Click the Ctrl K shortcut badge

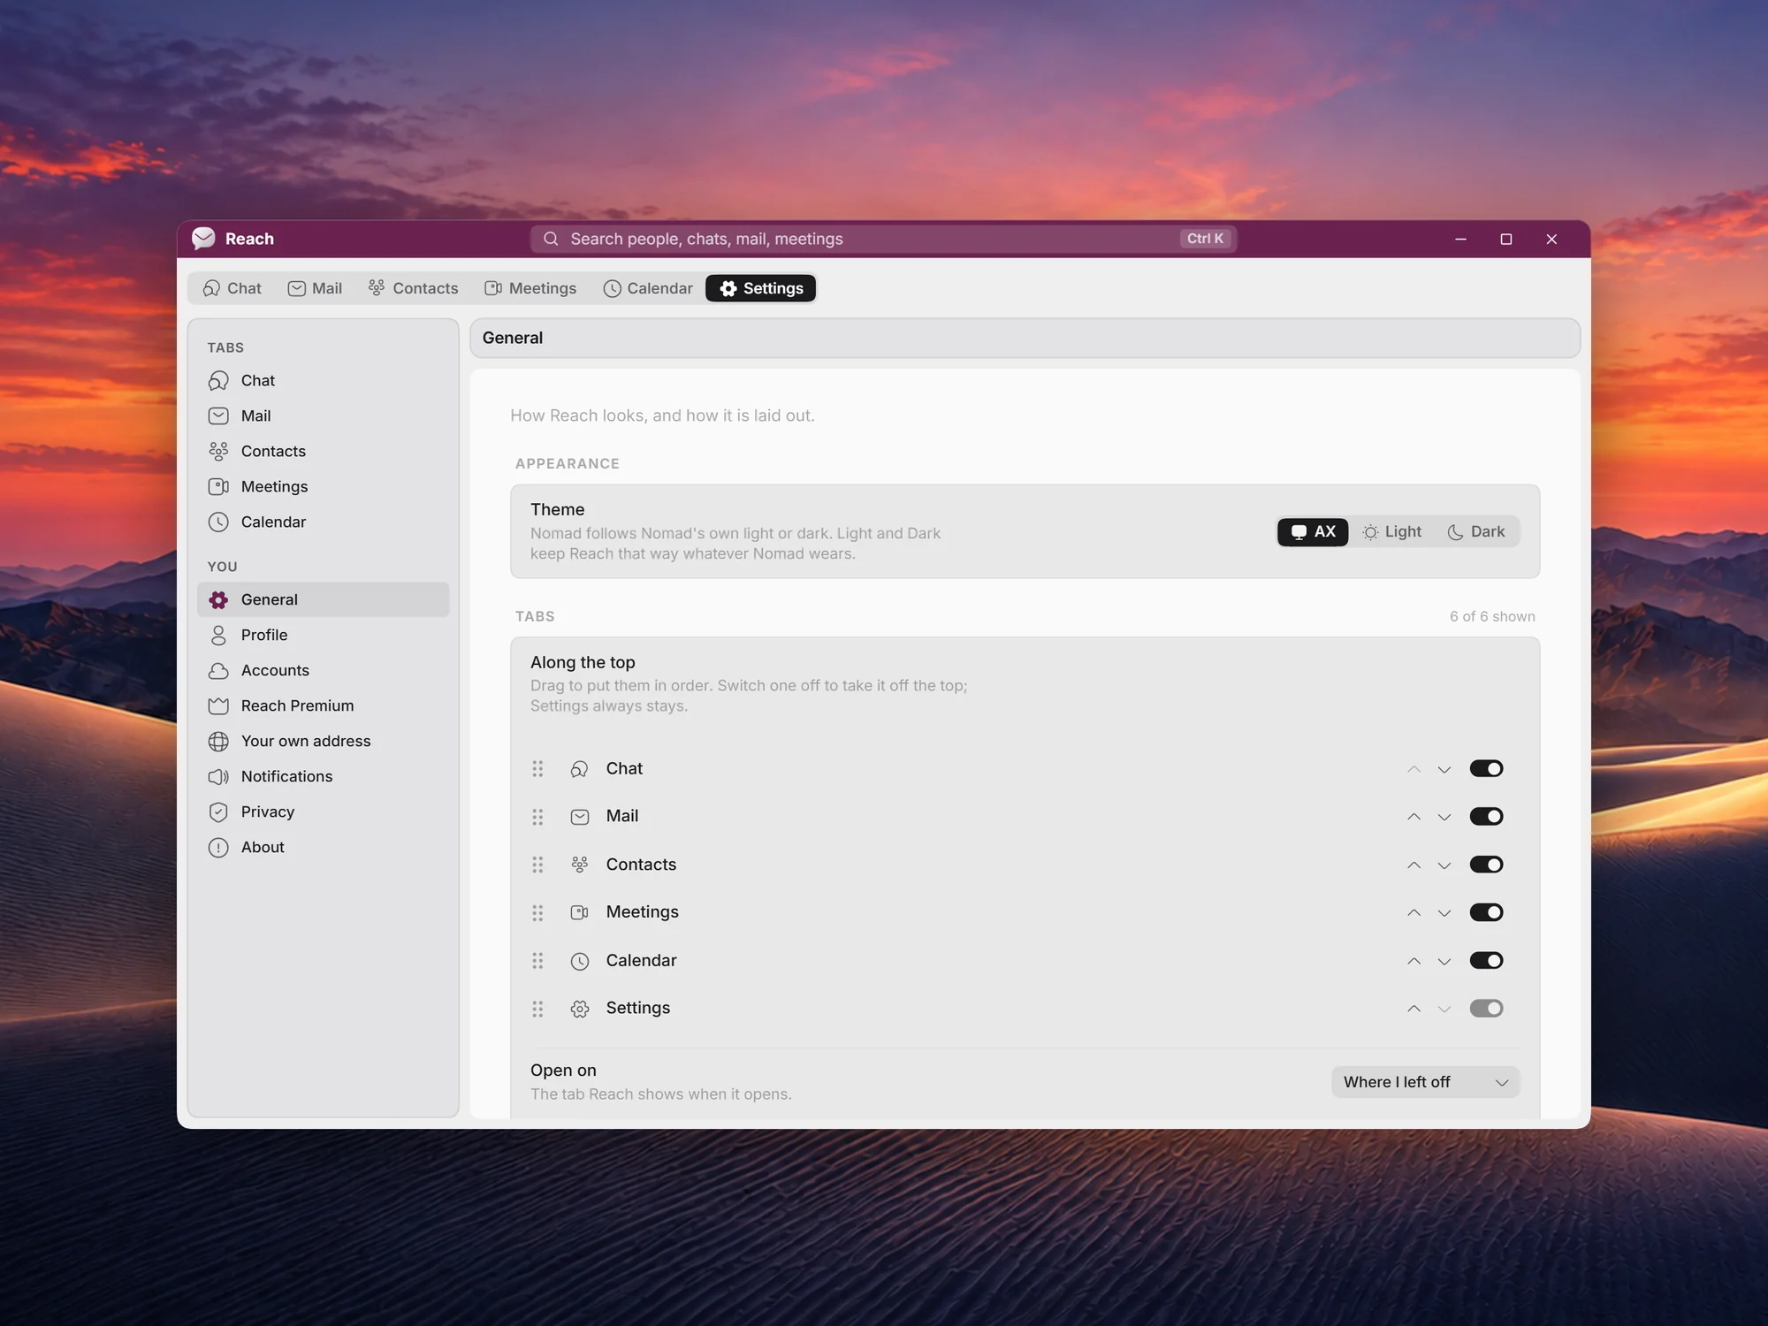tap(1205, 239)
